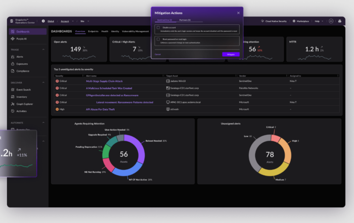Click the Mitigate button

(x=231, y=55)
